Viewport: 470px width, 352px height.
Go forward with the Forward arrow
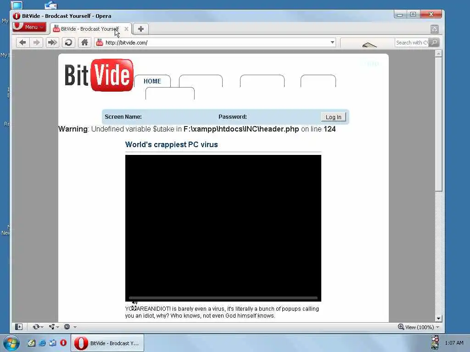point(36,43)
